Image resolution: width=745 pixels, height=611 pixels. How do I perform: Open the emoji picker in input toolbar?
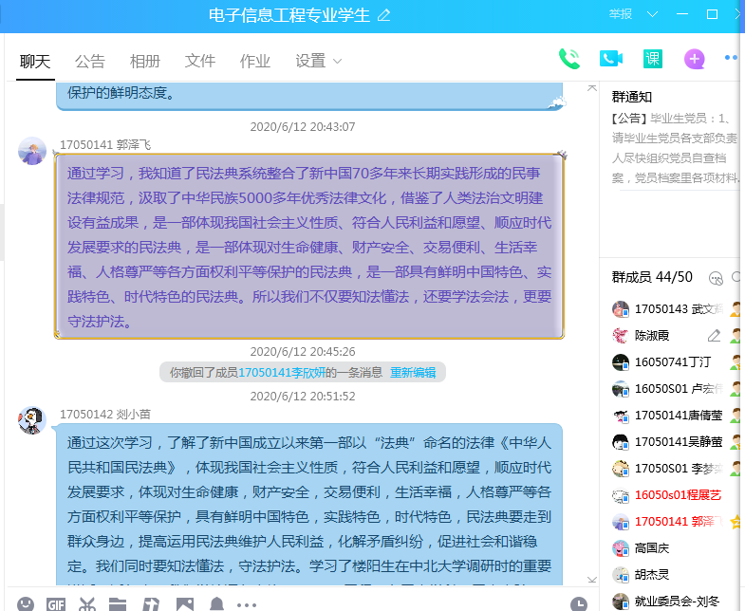27,604
